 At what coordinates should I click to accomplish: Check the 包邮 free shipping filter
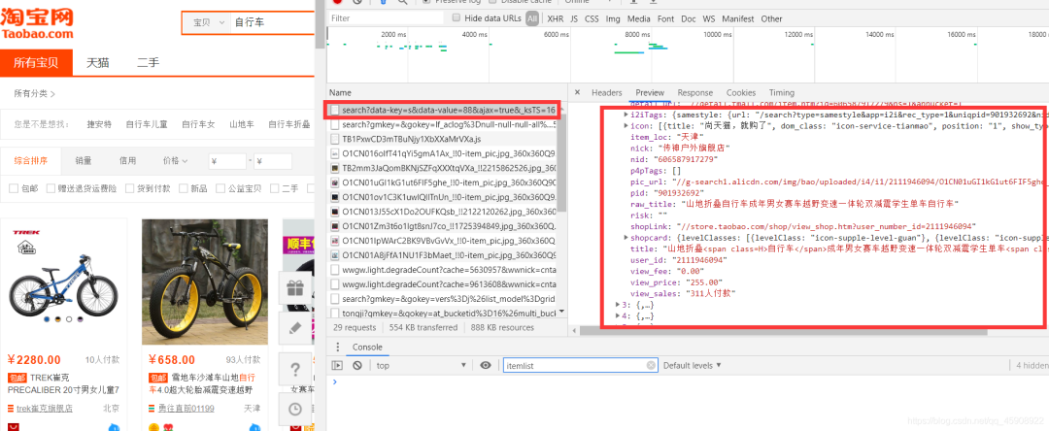(14, 189)
